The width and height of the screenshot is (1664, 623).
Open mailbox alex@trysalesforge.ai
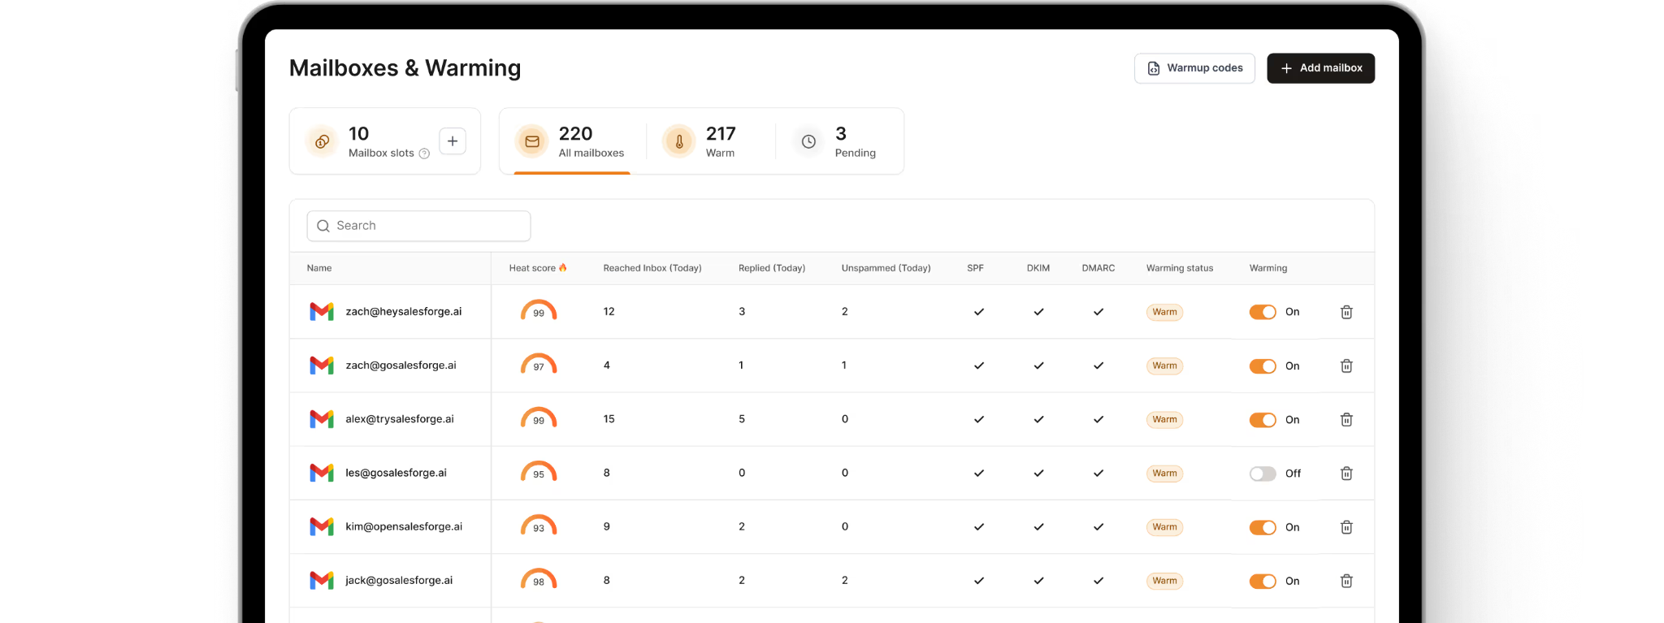(x=400, y=419)
